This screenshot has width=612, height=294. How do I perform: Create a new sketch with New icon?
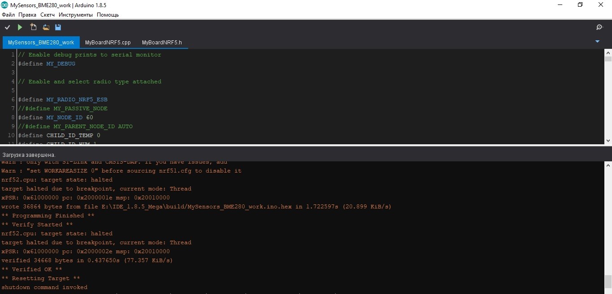coord(33,27)
